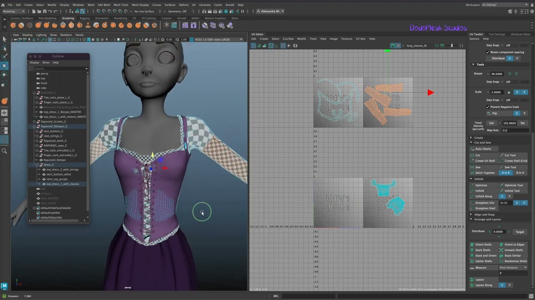Click Set texel density button
The width and height of the screenshot is (535, 300).
[522, 123]
